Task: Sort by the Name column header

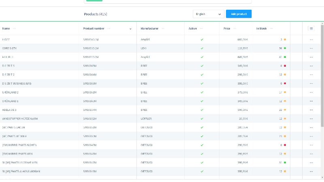Action: (6, 28)
